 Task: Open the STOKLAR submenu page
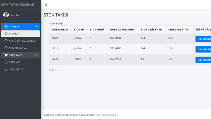click(x=20, y=34)
